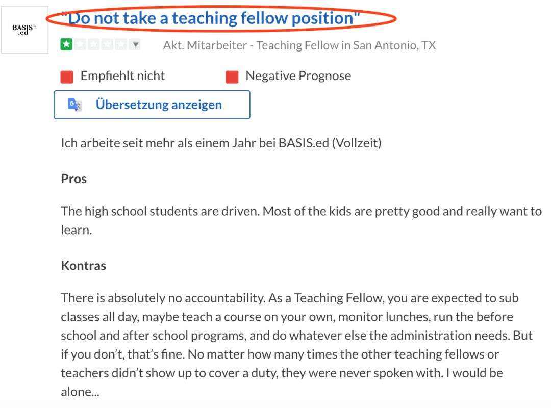Expand the star rating details dropdown arrow

coord(135,45)
